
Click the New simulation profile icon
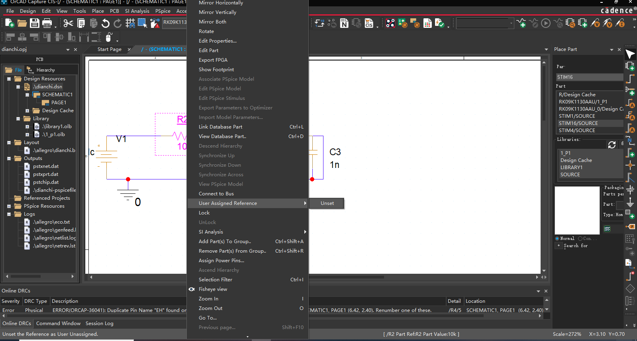521,23
